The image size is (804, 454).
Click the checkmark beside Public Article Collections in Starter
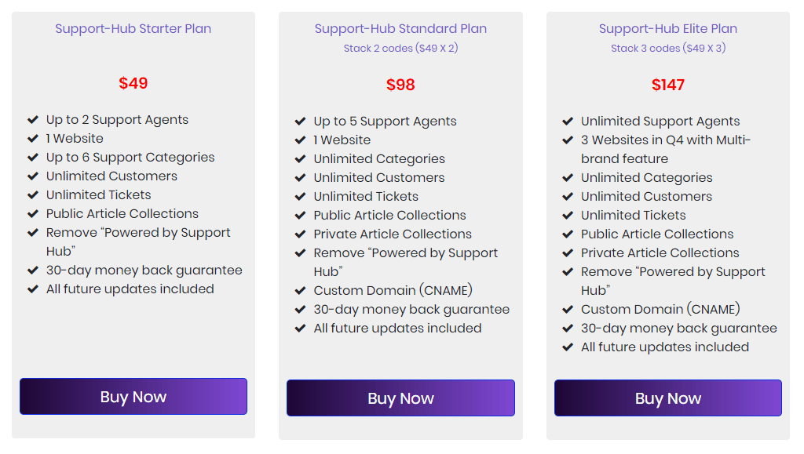(x=33, y=213)
